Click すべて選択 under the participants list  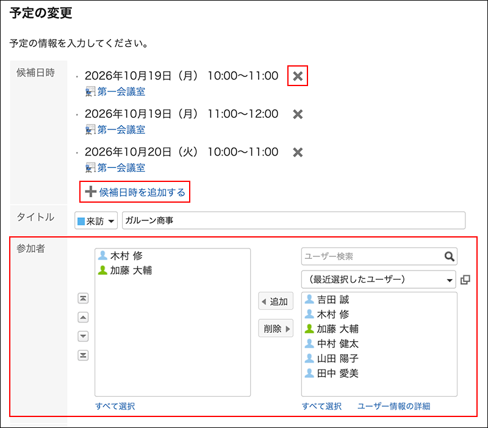tap(115, 406)
